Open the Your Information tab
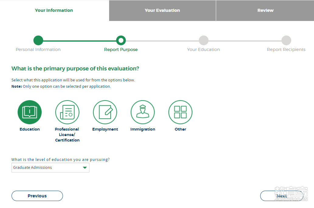This screenshot has height=208, width=314. (x=54, y=10)
